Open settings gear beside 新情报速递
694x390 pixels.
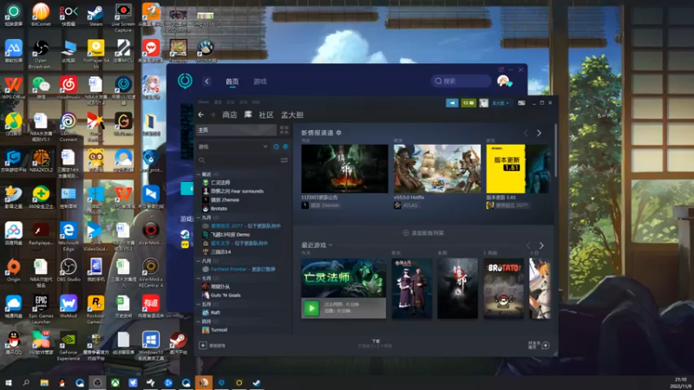pos(338,133)
